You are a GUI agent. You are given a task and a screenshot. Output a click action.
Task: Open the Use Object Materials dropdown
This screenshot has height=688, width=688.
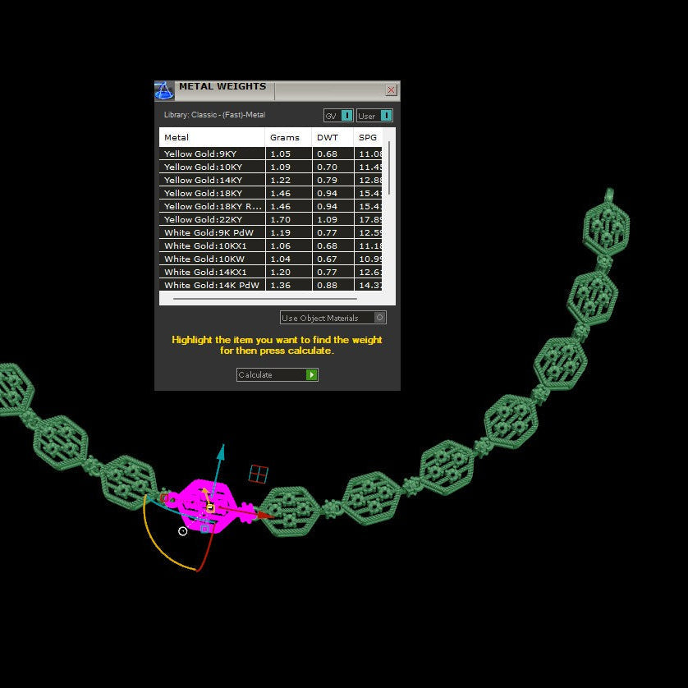[322, 318]
